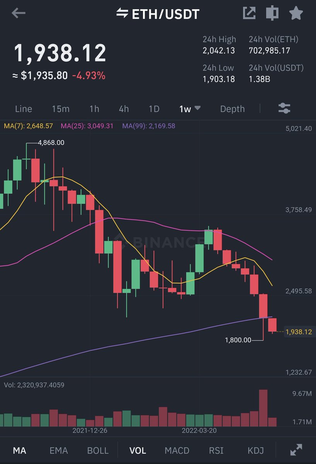Open the Depth chart tab
316x464 pixels.
(232, 109)
